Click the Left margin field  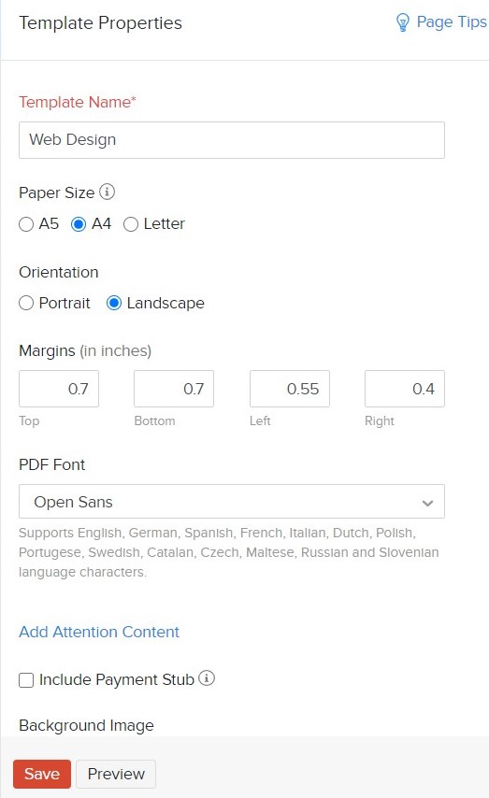click(x=290, y=389)
